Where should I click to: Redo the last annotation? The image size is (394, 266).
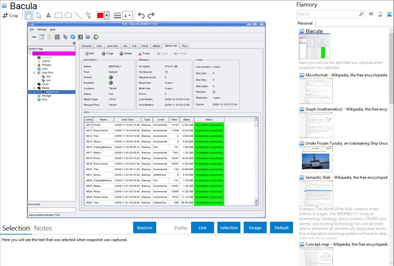(151, 15)
